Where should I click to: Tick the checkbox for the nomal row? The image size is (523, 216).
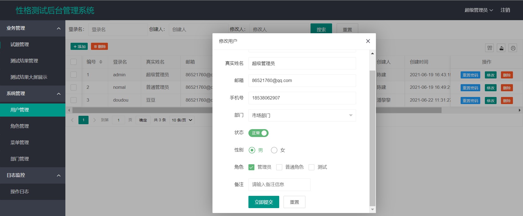[74, 87]
